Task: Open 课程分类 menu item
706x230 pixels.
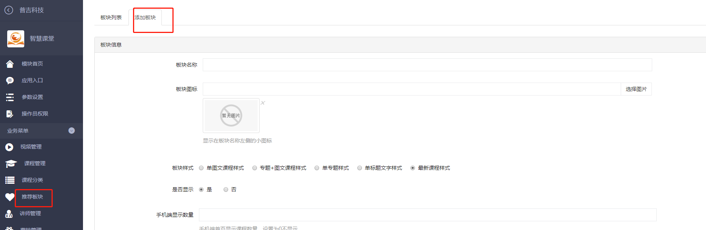Action: coord(32,180)
